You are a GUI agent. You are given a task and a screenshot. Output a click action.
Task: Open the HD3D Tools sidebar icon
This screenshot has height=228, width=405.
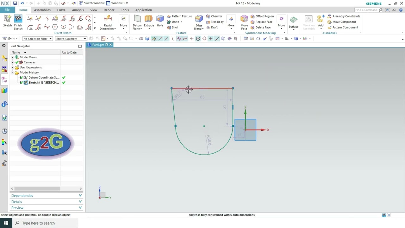point(4,104)
